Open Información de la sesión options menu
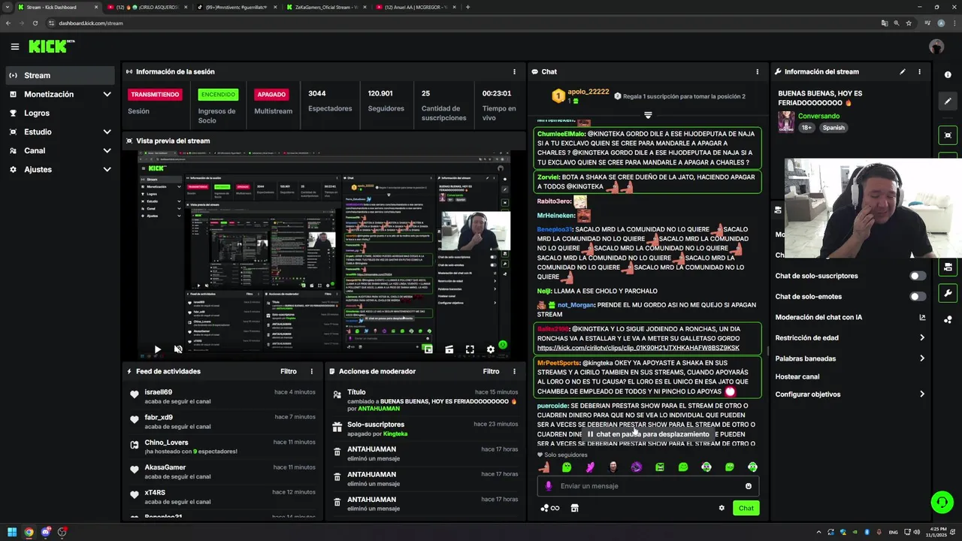 click(514, 72)
